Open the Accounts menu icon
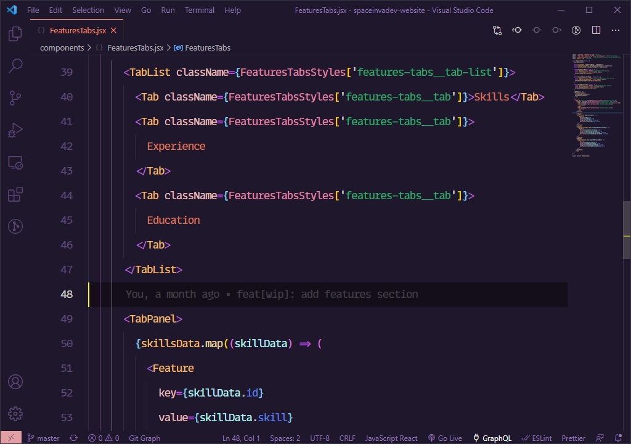631x444 pixels. 15,382
